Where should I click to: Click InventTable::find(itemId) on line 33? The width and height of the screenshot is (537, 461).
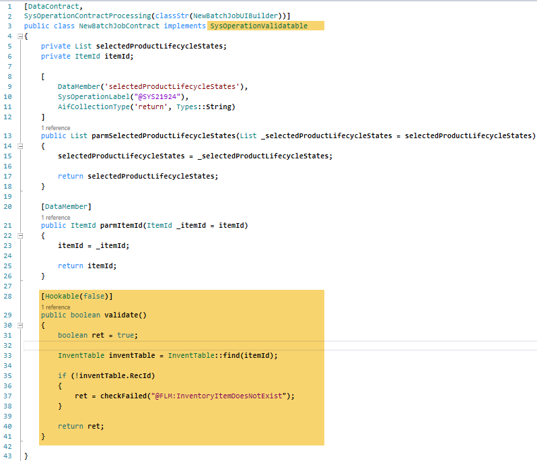(222, 356)
